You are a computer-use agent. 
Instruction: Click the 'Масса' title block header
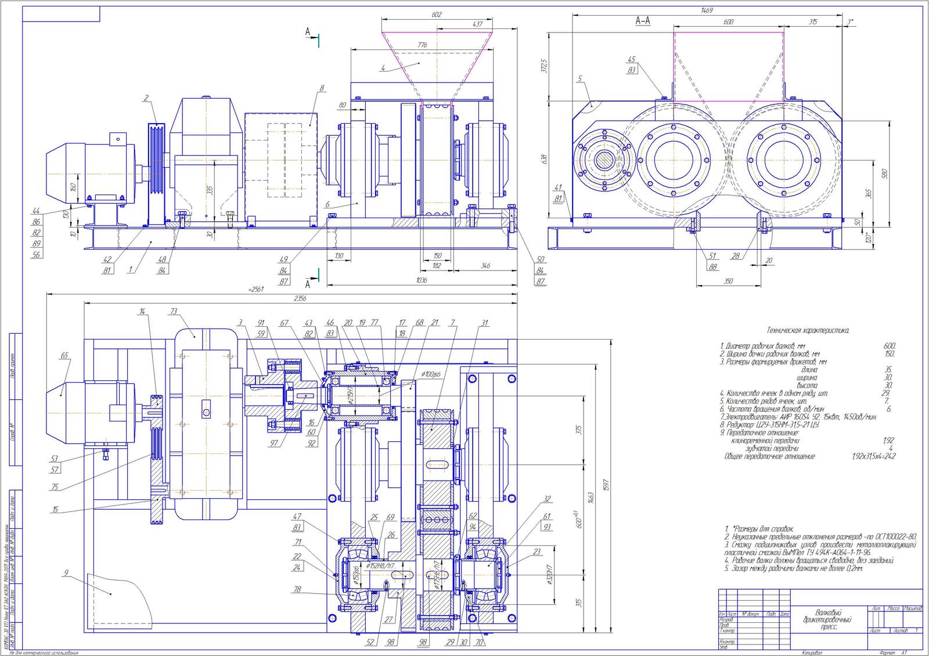pos(894,608)
